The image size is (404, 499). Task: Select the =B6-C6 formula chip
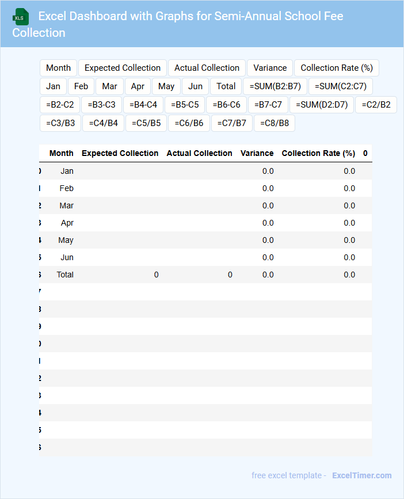227,105
